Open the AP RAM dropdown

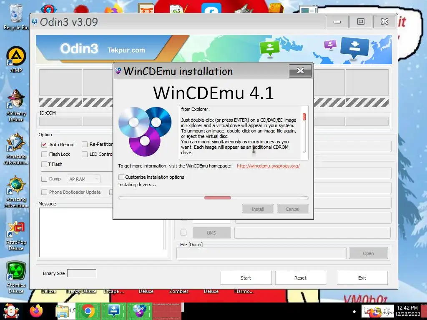83,179
